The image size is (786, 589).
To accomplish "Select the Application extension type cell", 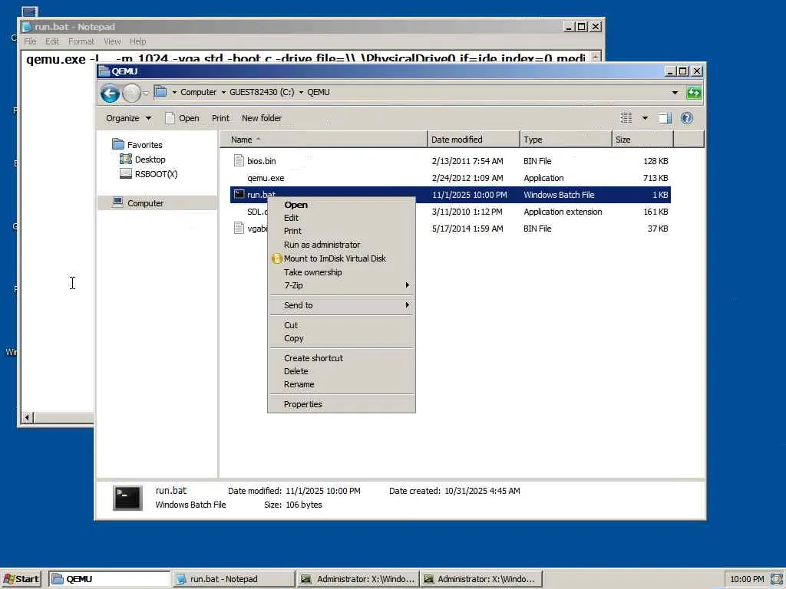I will [x=563, y=212].
